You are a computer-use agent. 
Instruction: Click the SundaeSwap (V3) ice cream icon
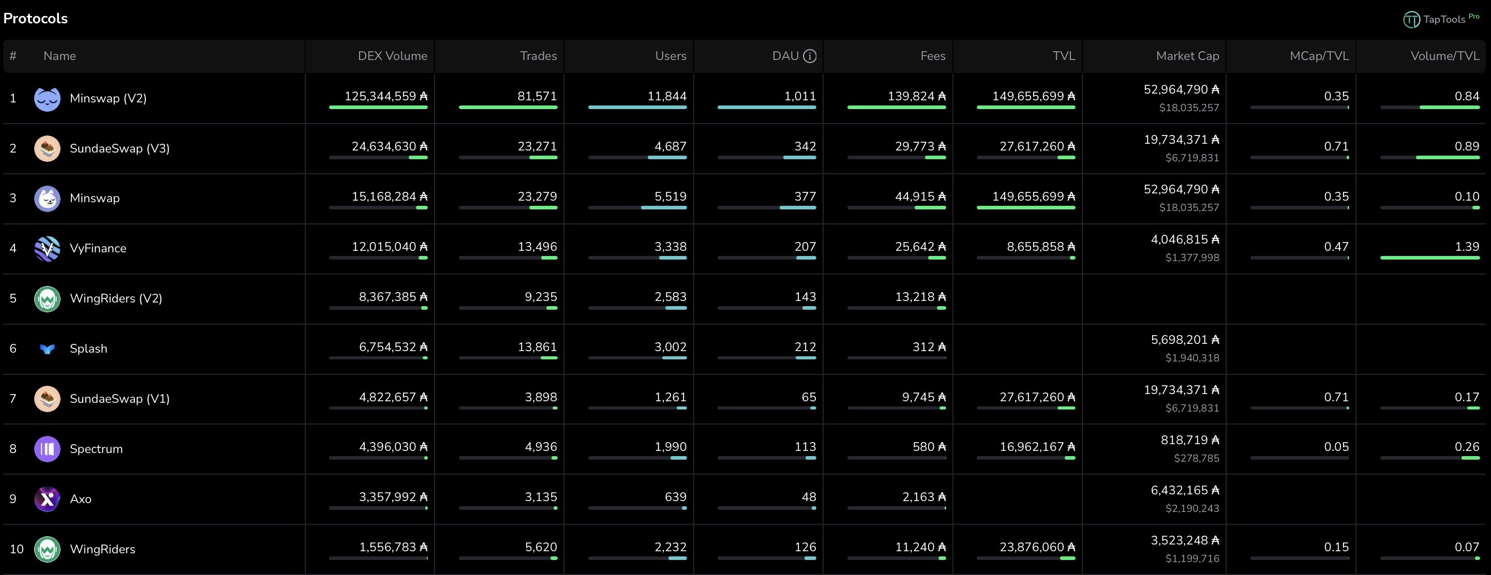47,149
